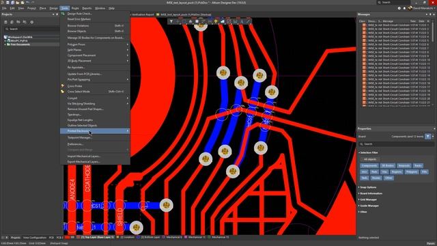Viewport: 437px width, 246px height.
Task: Click the All objects filter button
Action: click(x=370, y=159)
